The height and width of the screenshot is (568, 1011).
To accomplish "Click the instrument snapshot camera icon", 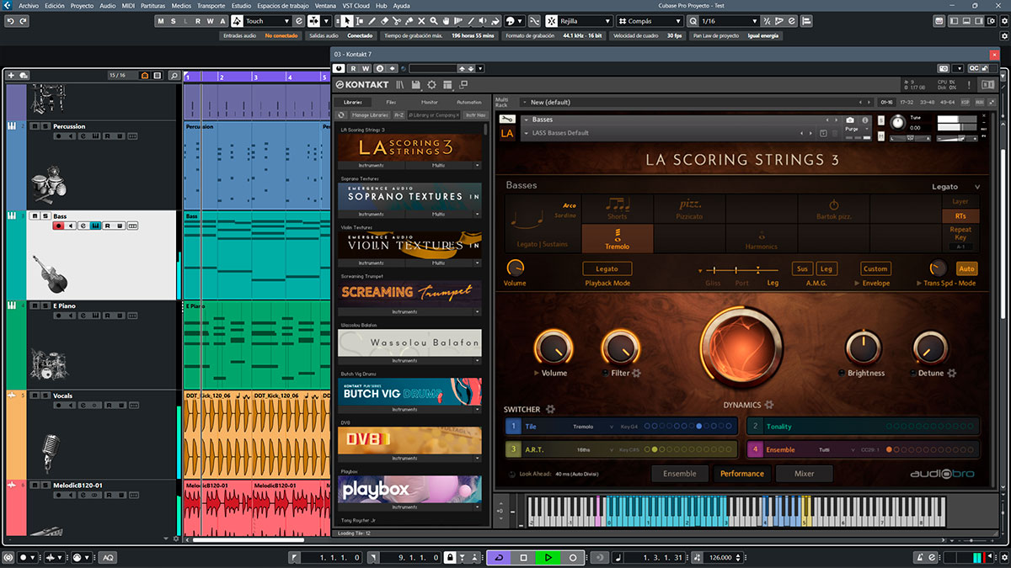I will pyautogui.click(x=850, y=120).
